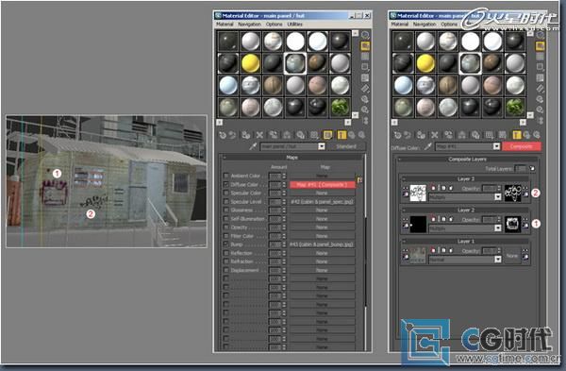Image resolution: width=566 pixels, height=371 pixels.
Task: Delete Layer 3 with its red icon
Action: coord(433,188)
